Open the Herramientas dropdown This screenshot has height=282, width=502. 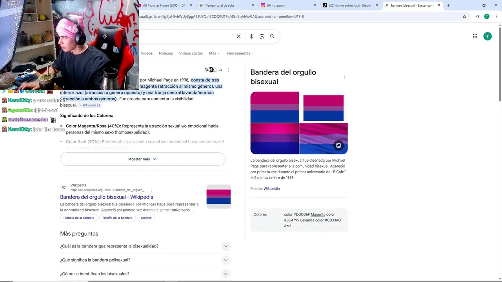(x=240, y=53)
